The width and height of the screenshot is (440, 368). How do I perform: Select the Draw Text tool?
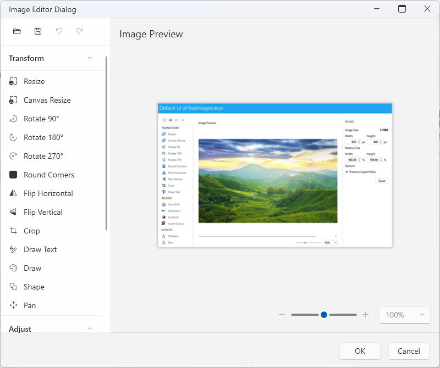point(41,249)
